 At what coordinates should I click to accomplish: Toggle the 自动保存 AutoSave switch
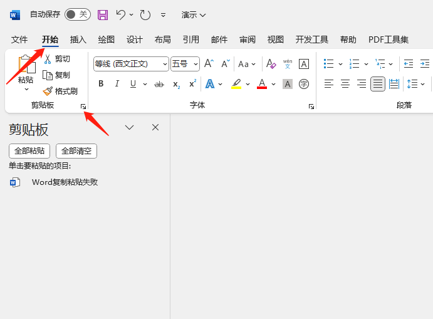coord(78,14)
